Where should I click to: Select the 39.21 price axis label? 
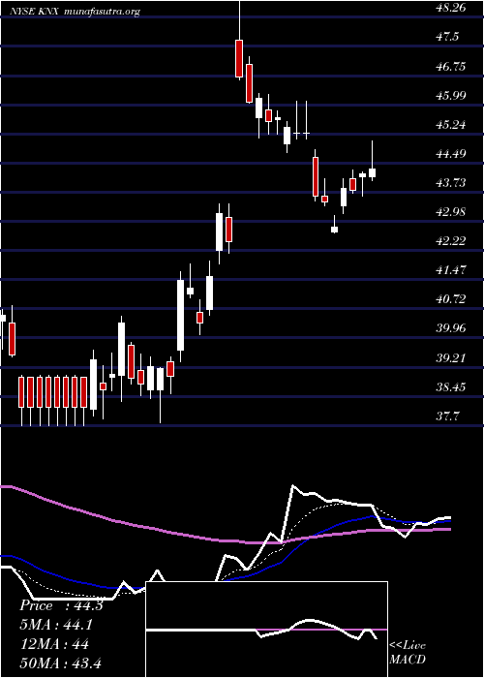[451, 358]
